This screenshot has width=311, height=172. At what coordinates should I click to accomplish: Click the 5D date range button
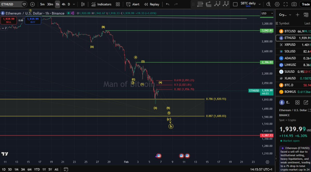(10, 170)
